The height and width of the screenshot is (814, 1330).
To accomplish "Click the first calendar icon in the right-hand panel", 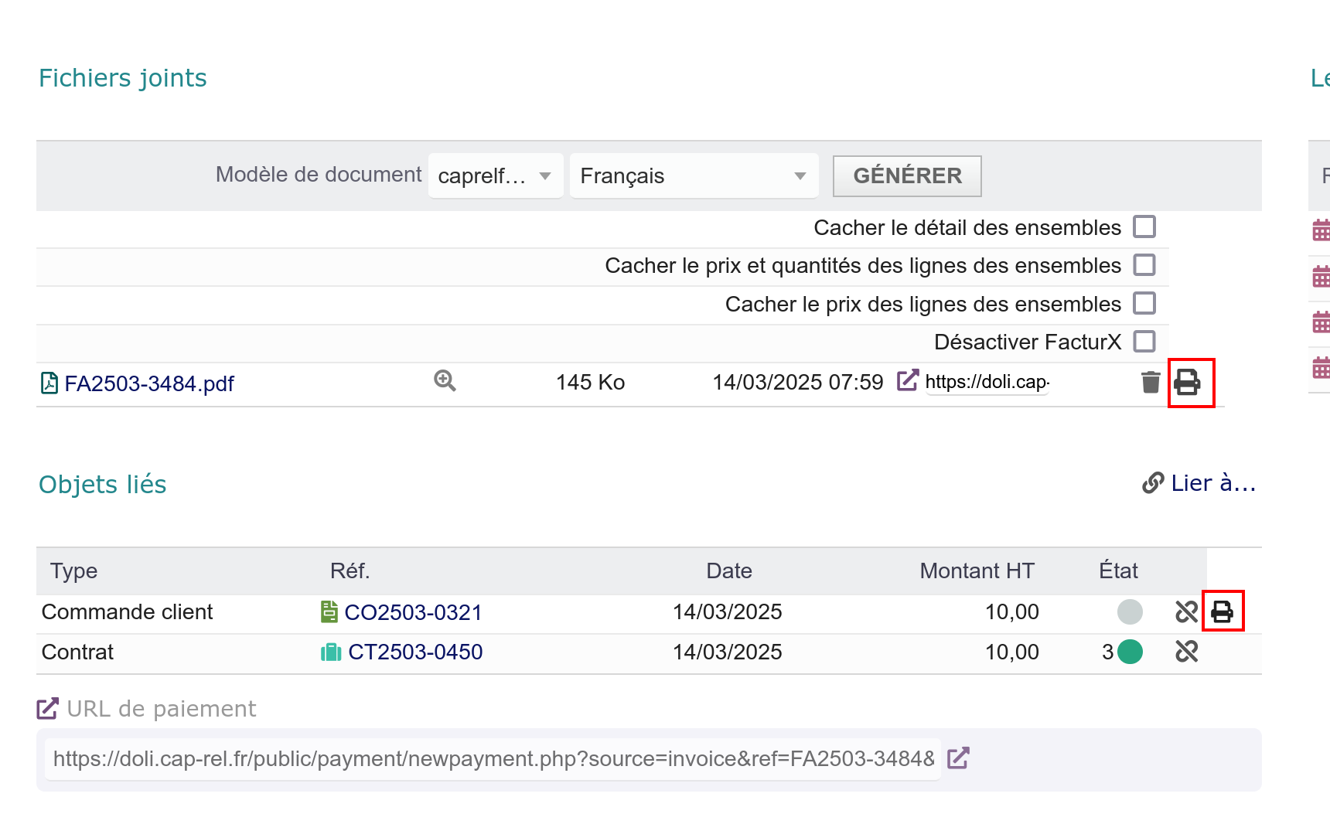I will point(1321,230).
